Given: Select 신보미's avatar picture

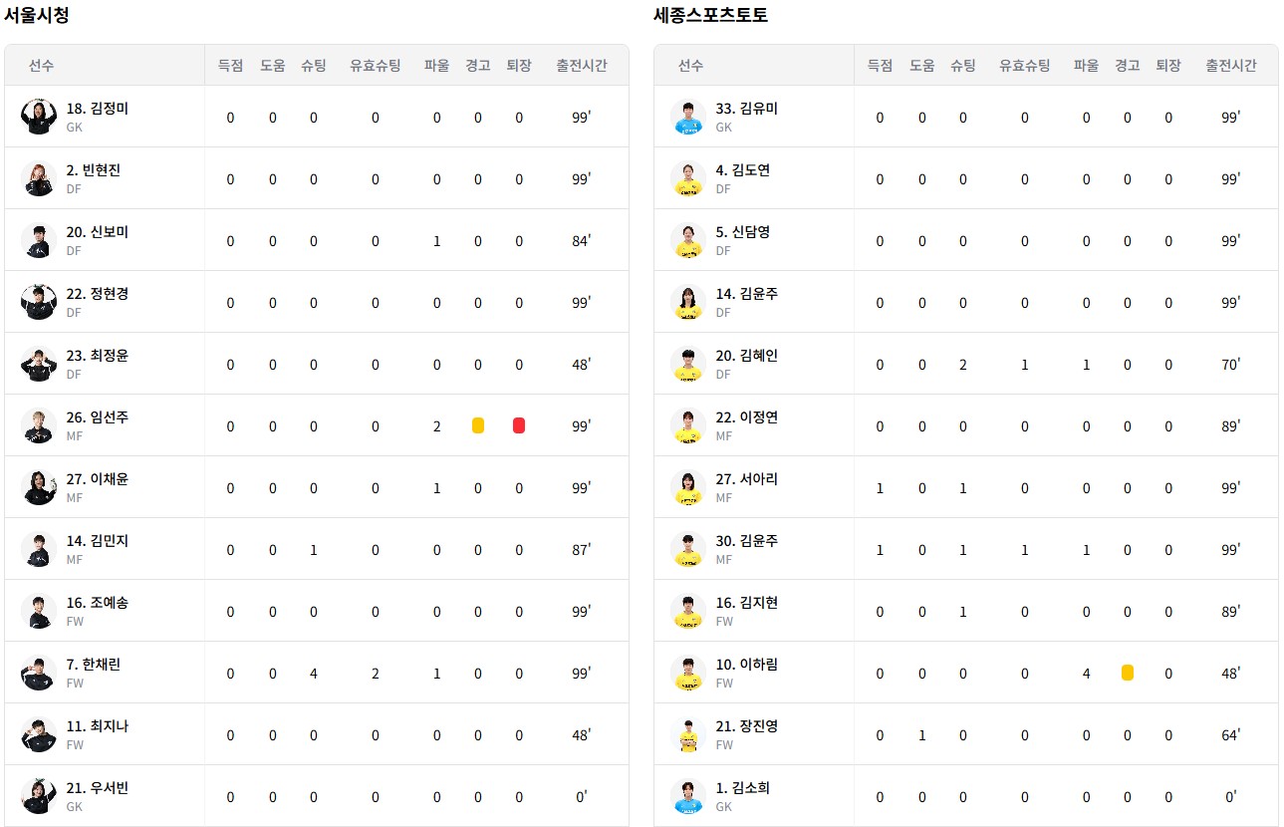Looking at the screenshot, I should [x=39, y=240].
